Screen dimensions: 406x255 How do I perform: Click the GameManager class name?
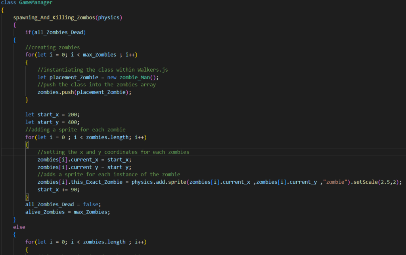coord(36,3)
